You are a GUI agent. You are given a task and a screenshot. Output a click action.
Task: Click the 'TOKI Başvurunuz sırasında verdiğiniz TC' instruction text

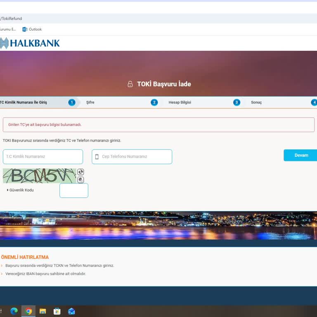62,140
